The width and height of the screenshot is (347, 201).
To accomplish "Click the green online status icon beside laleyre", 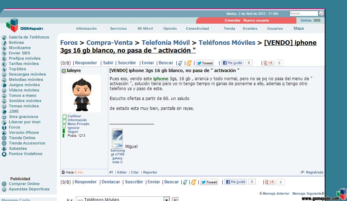I will [x=63, y=71].
